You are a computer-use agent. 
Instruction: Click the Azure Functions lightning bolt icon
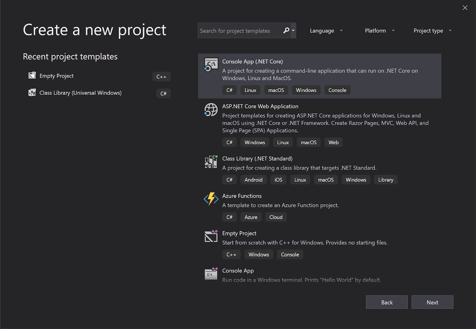[x=211, y=199]
